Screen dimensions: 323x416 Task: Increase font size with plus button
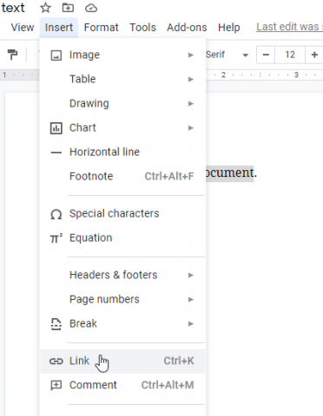tap(314, 55)
